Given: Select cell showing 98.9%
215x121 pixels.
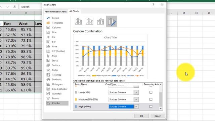Looking at the screenshot, I should coord(26,57).
